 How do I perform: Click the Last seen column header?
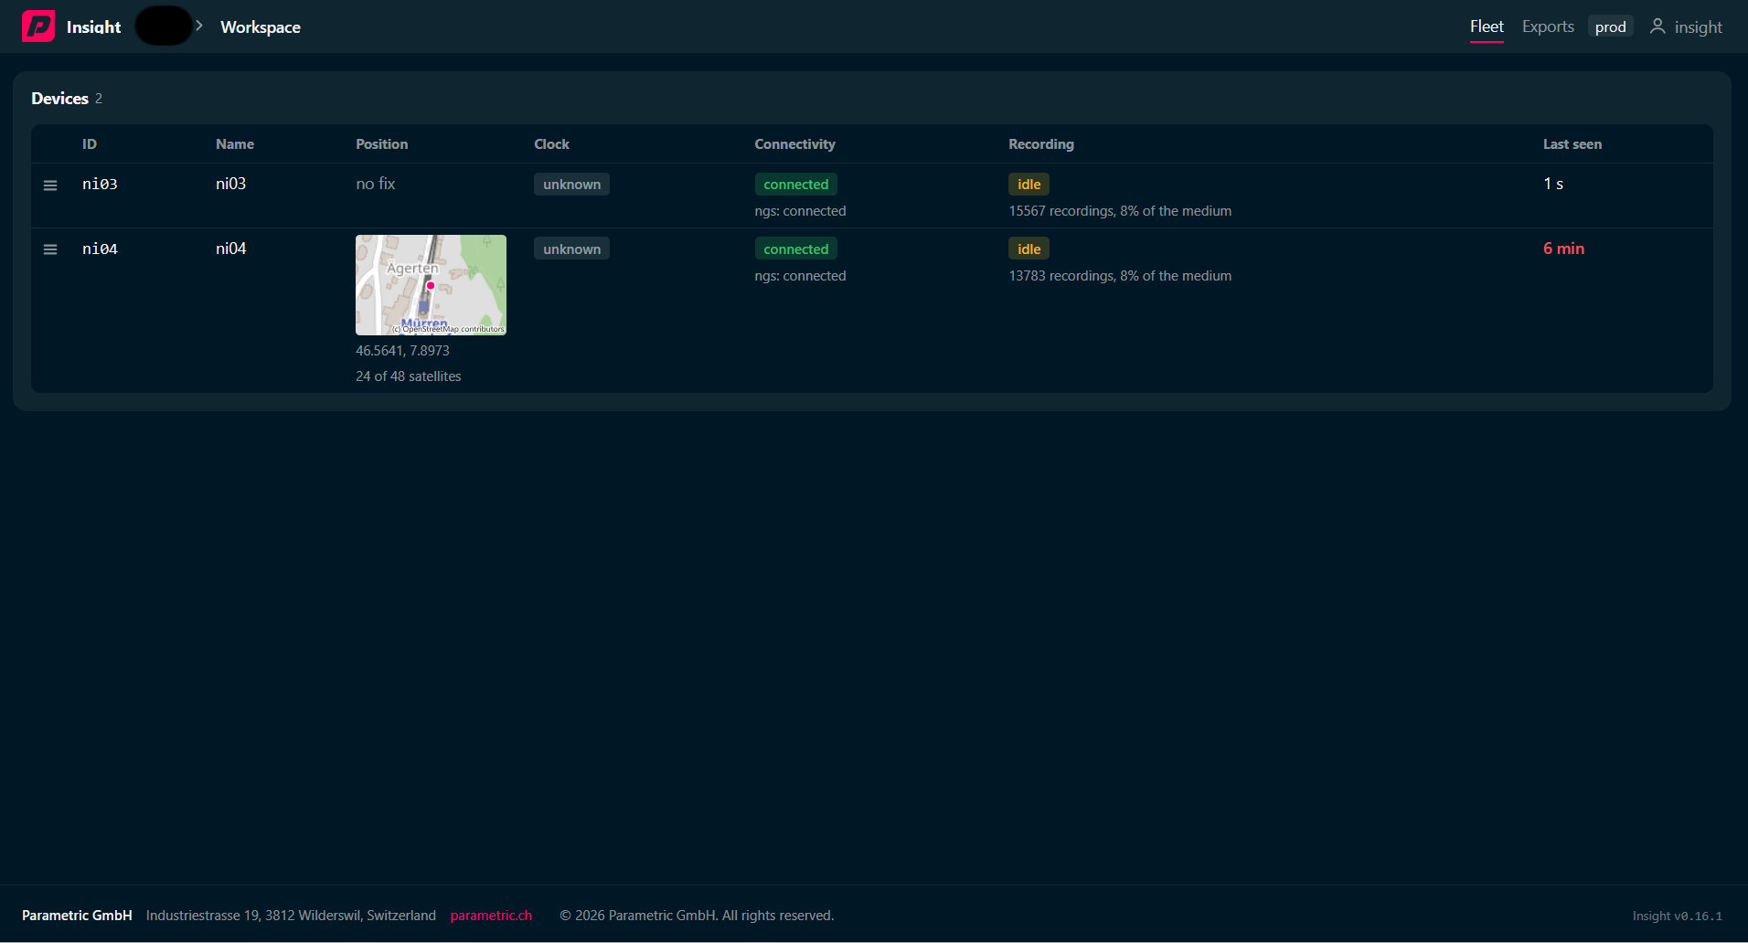point(1572,144)
